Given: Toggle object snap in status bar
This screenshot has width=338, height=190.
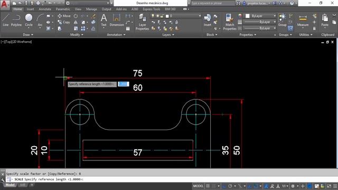Looking at the screenshot, I should point(256,186).
